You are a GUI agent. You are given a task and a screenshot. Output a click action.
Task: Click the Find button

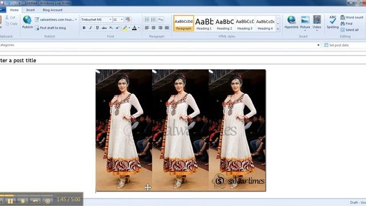coord(347,23)
